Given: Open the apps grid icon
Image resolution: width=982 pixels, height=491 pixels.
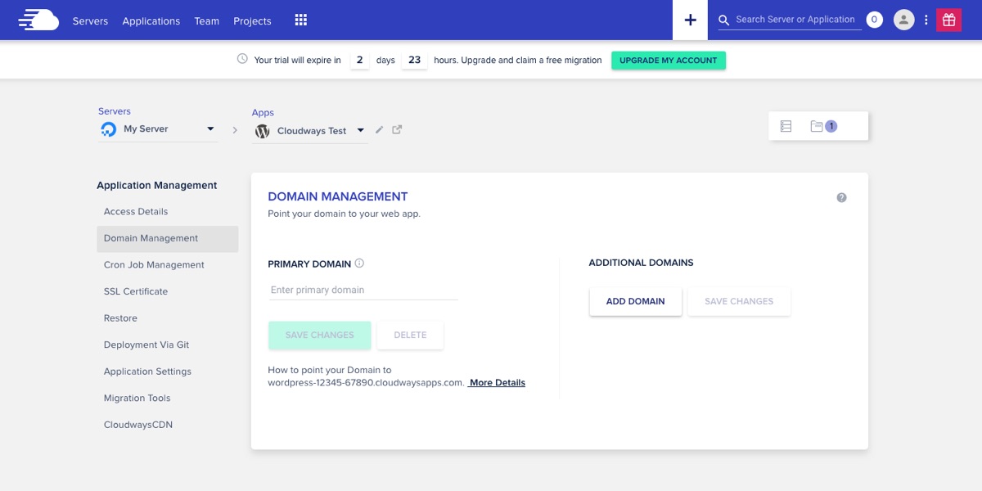Looking at the screenshot, I should coord(300,20).
